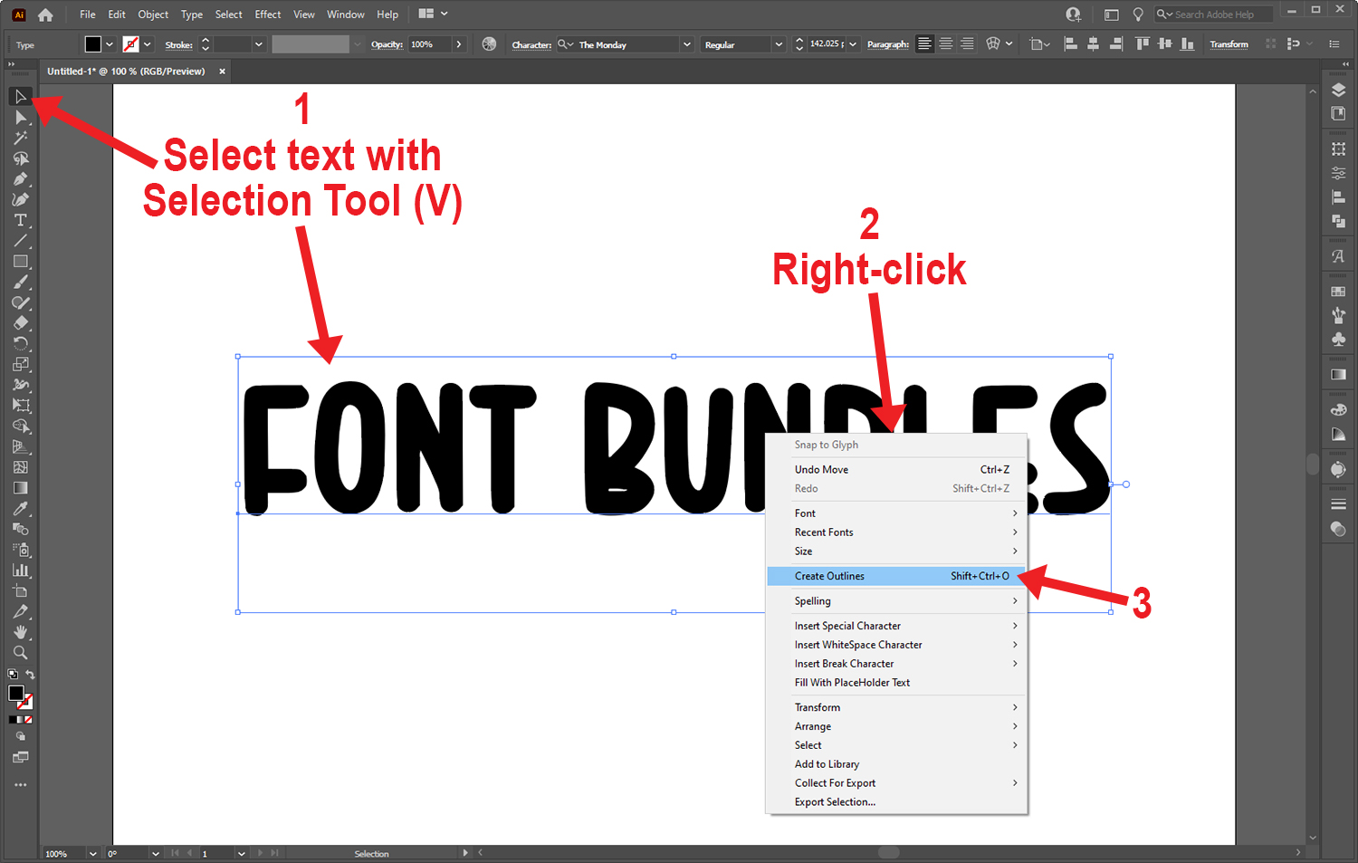Select the Column Graph tool
Viewport: 1358px width, 863px height.
20,571
